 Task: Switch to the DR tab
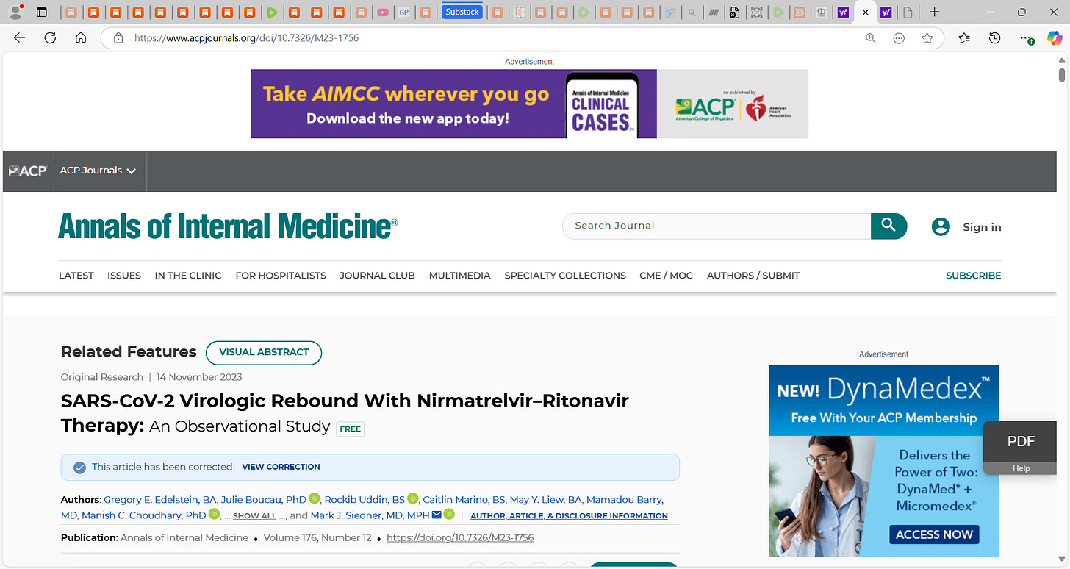coord(713,12)
